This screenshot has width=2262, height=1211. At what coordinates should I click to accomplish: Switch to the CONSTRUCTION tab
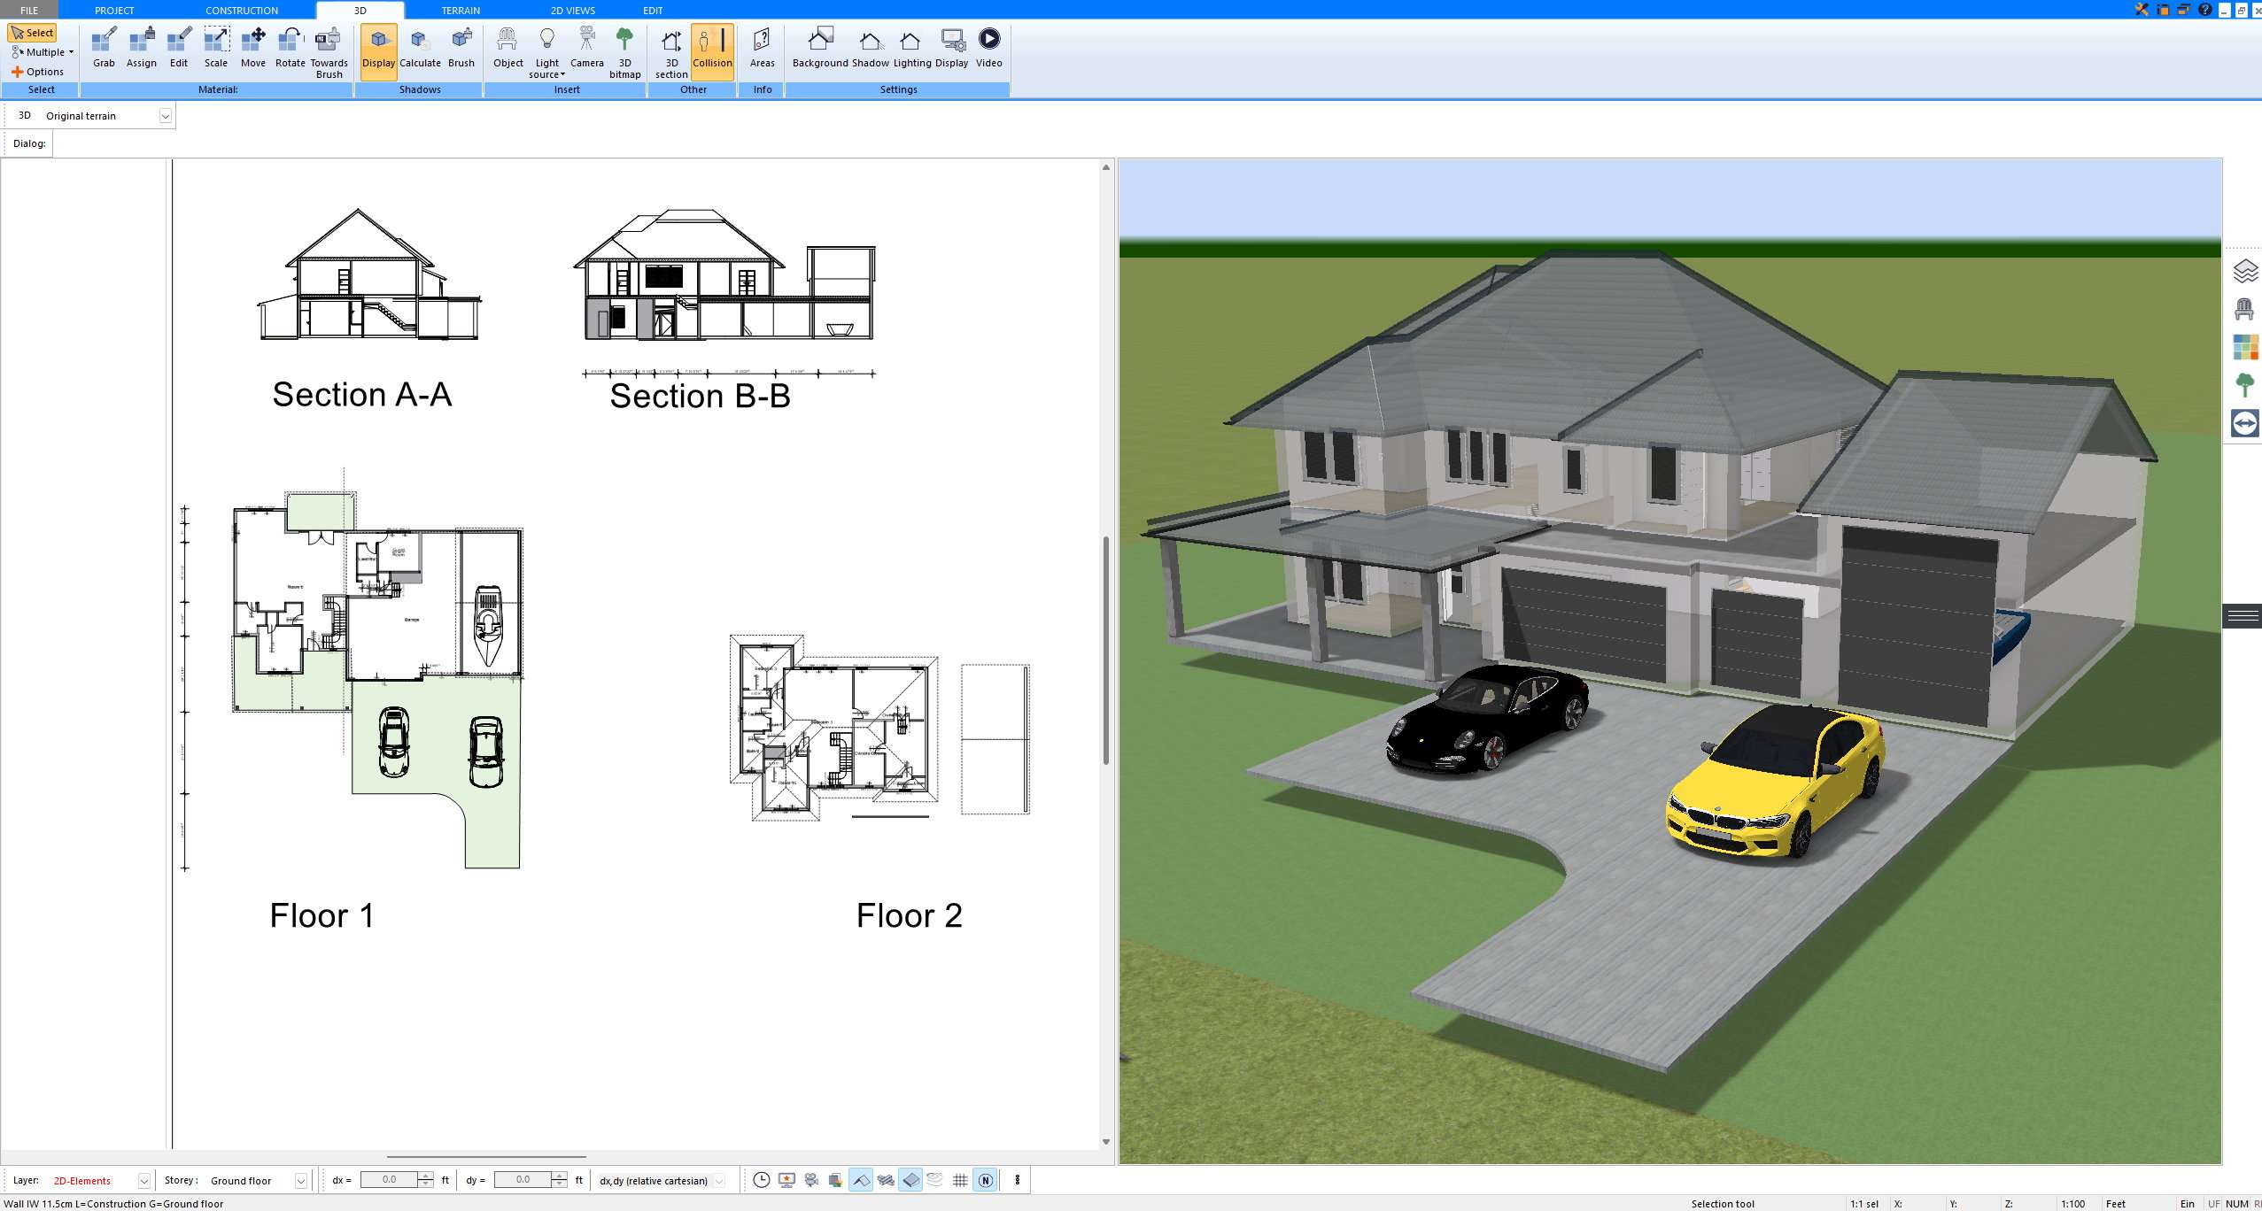[242, 11]
